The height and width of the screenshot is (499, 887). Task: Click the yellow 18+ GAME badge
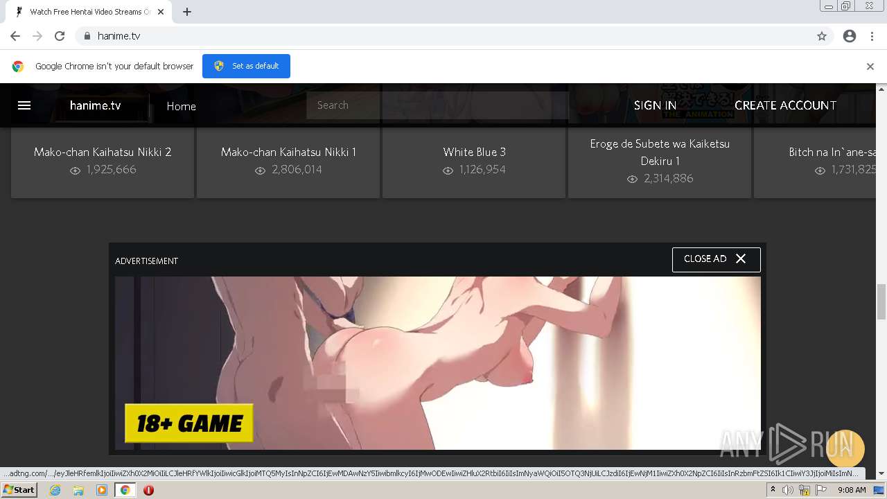[x=189, y=423]
